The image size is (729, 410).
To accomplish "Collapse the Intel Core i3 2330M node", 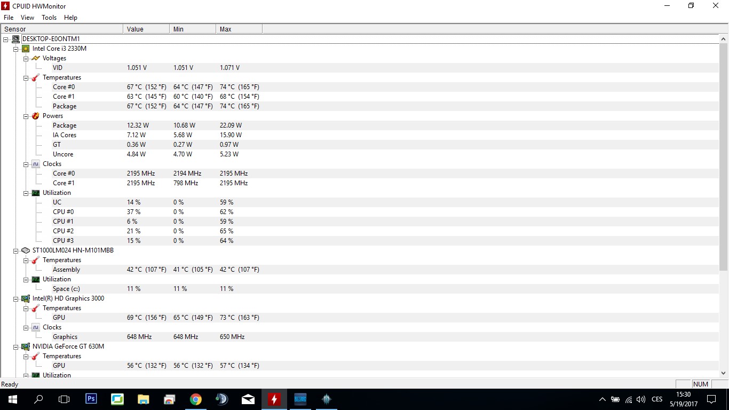I will coord(15,49).
